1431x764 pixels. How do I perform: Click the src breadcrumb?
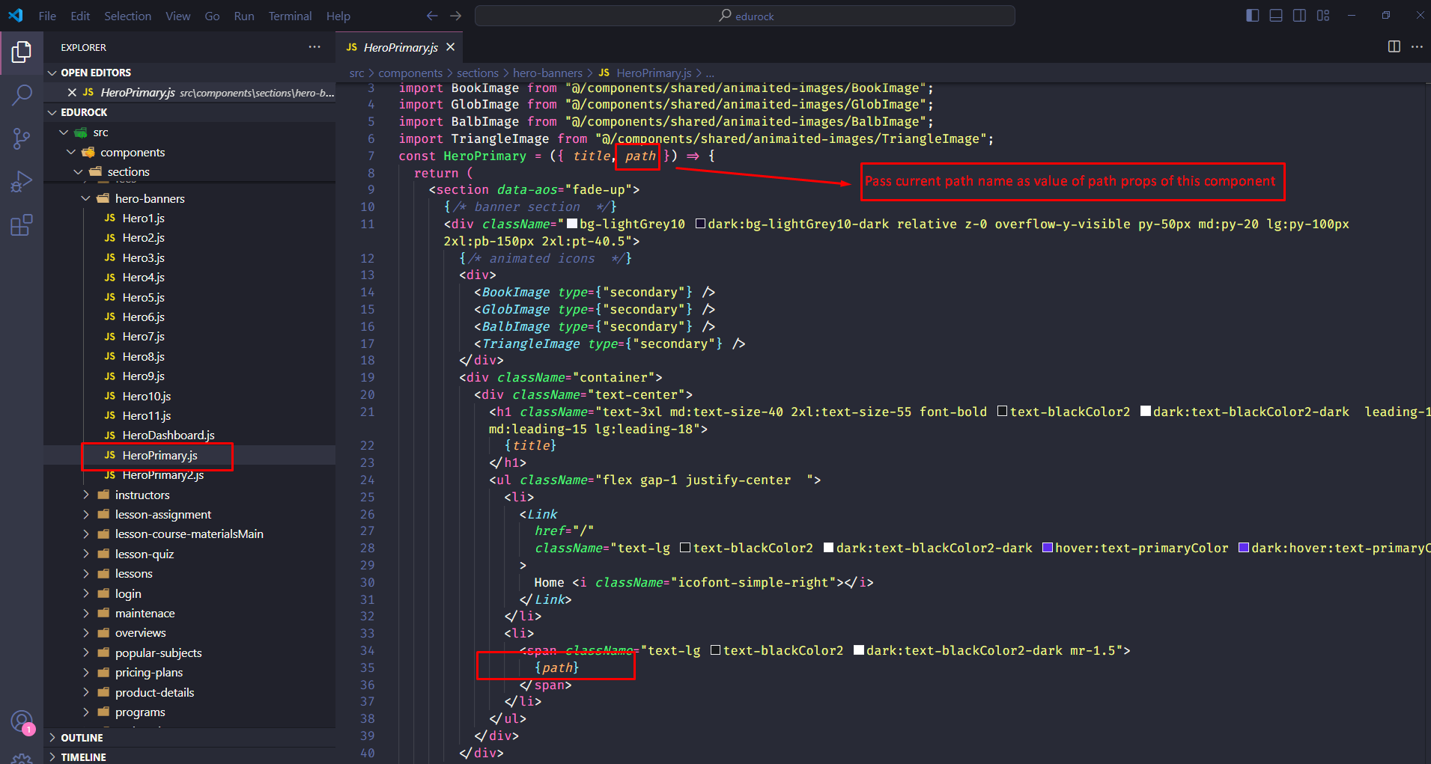(x=356, y=73)
